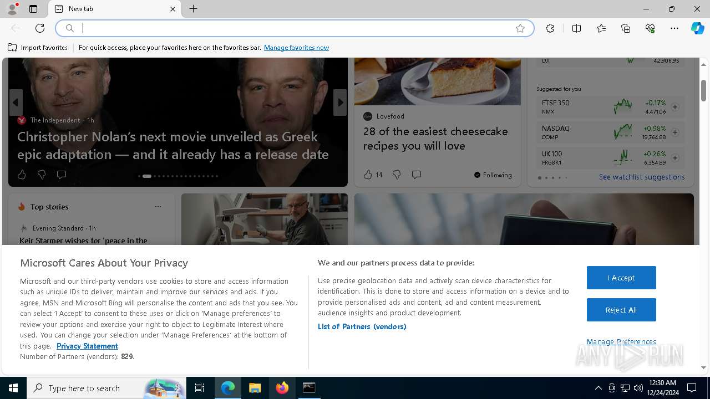
Task: Open a new tab with plus button
Action: [193, 9]
